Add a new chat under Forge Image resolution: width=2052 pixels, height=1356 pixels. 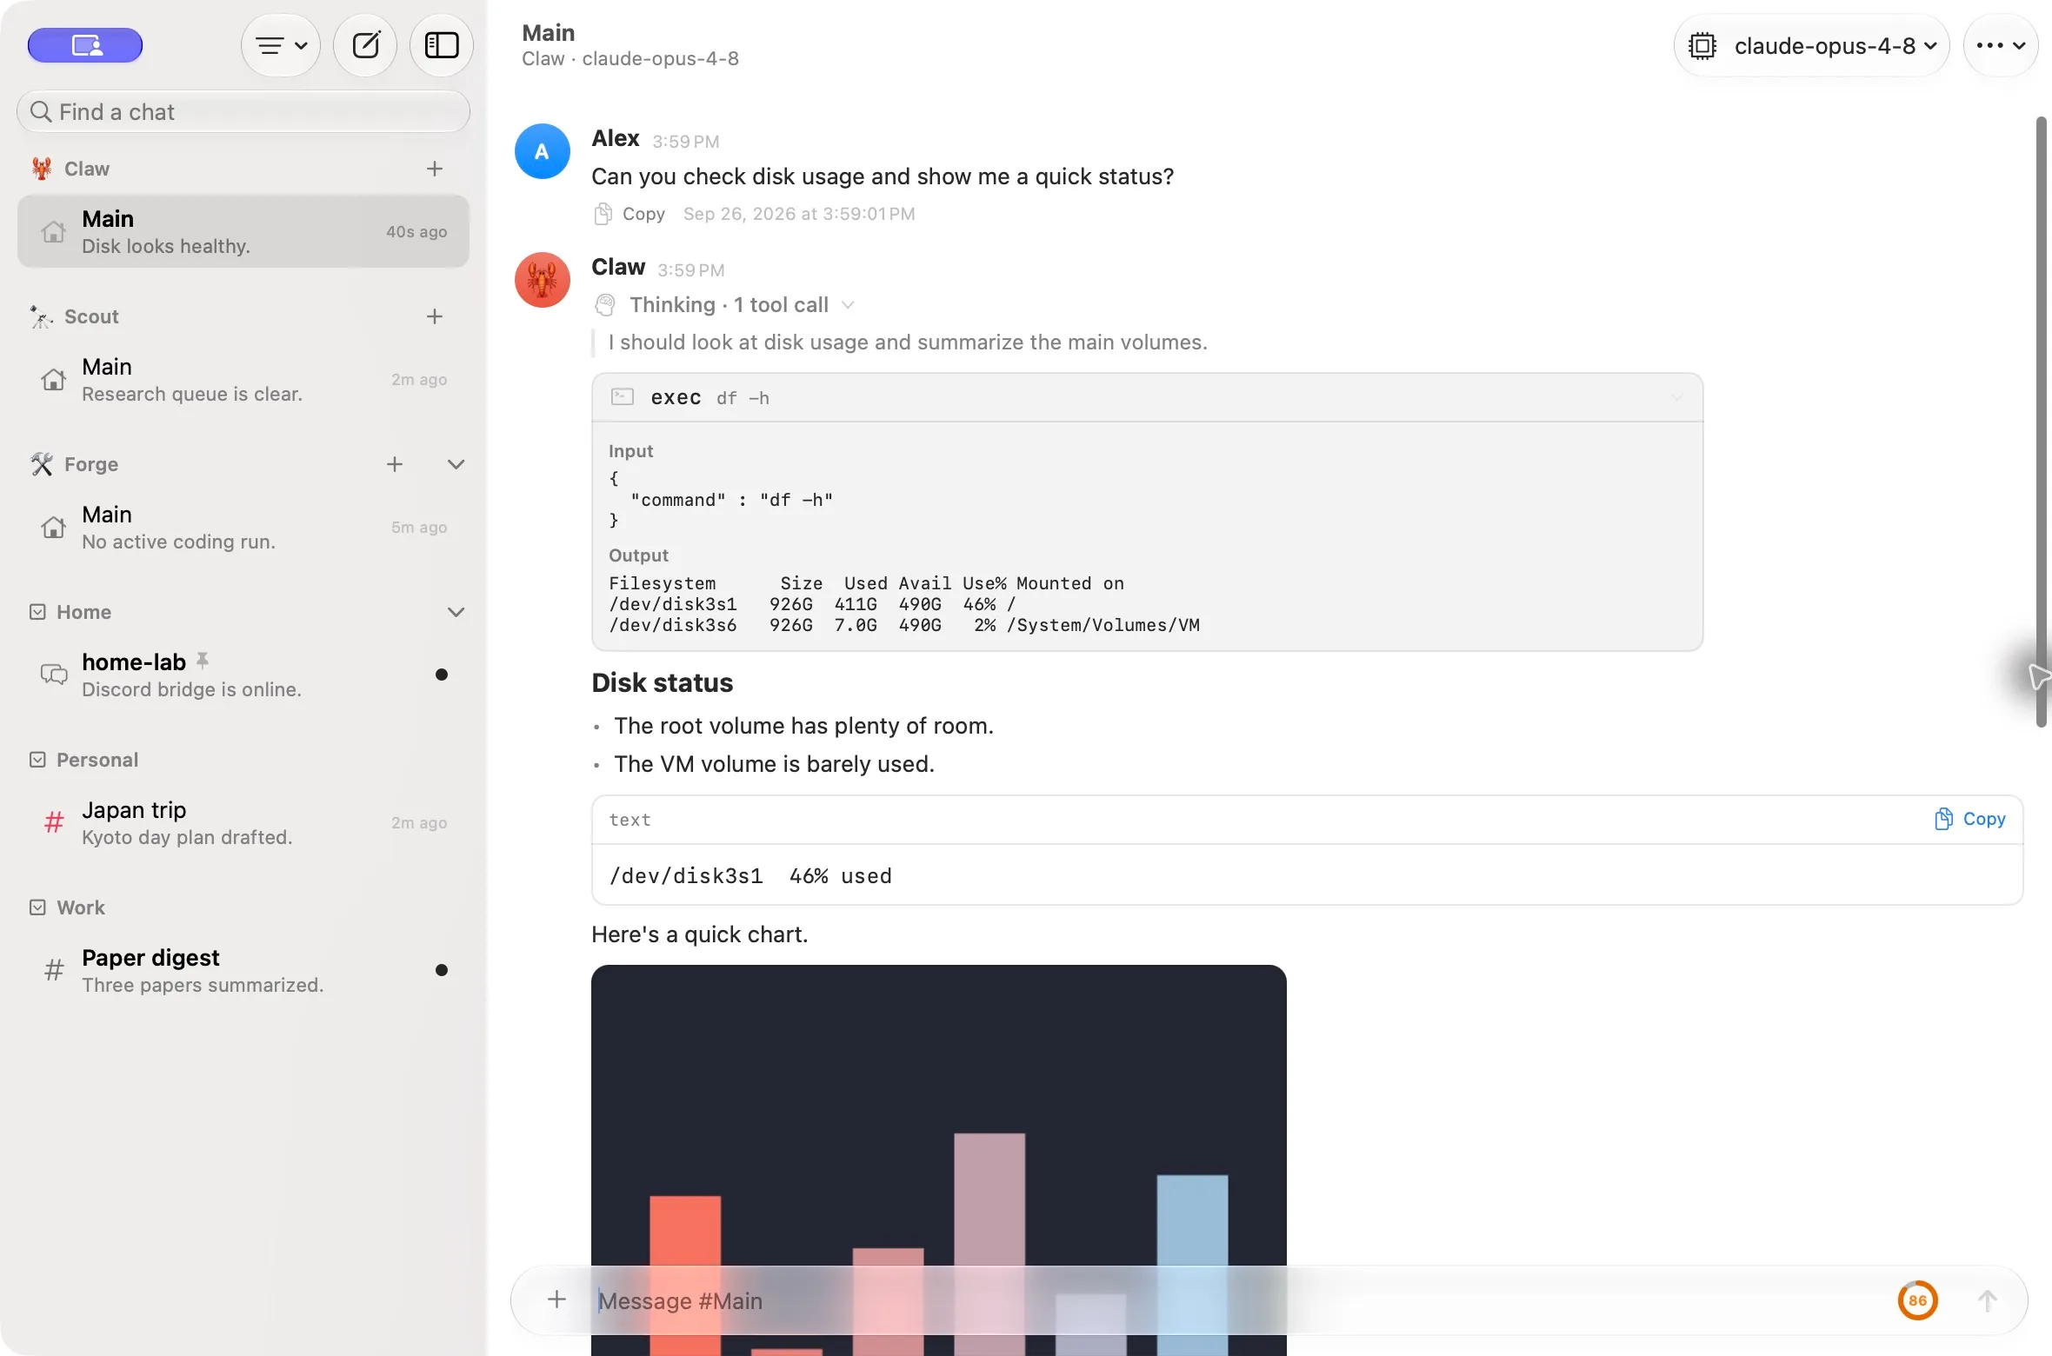[x=395, y=464]
